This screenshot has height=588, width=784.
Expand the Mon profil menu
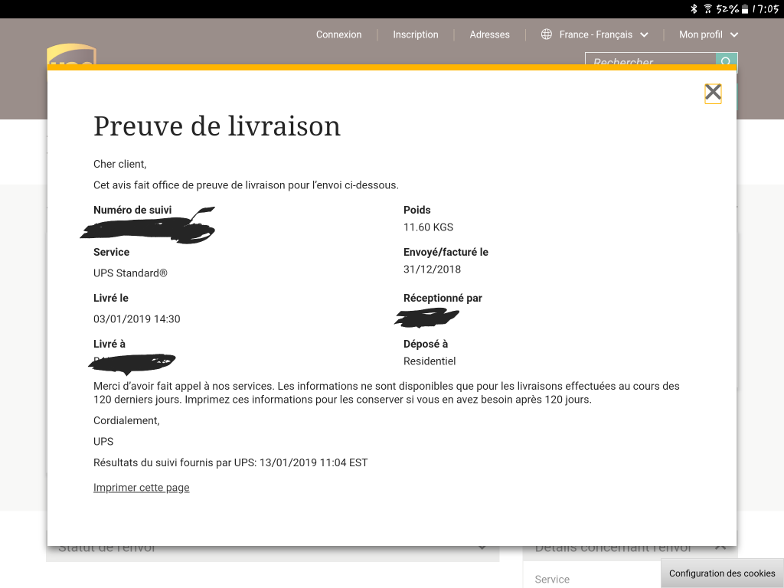pyautogui.click(x=708, y=34)
